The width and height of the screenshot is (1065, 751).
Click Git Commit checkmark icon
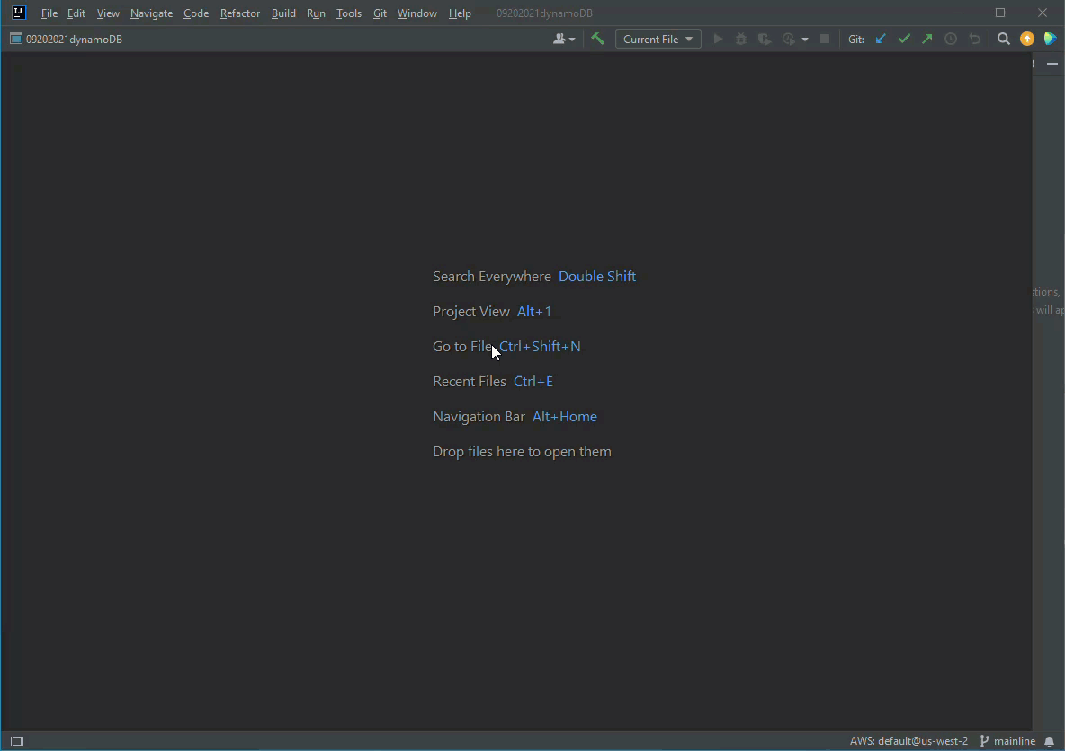tap(904, 39)
